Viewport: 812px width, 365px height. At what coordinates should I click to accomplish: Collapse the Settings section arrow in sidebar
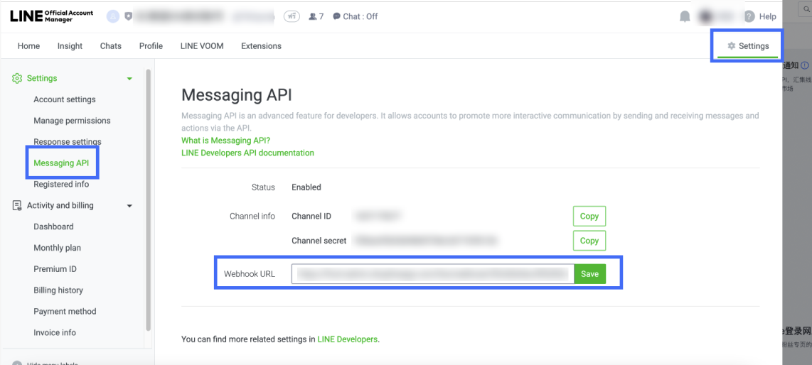(x=129, y=79)
